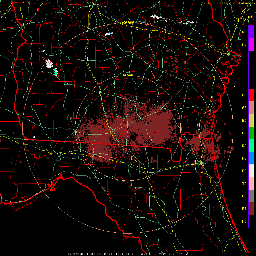
Task: Click the 6 MAY 25 12:36 timestamp
Action: coord(172,254)
